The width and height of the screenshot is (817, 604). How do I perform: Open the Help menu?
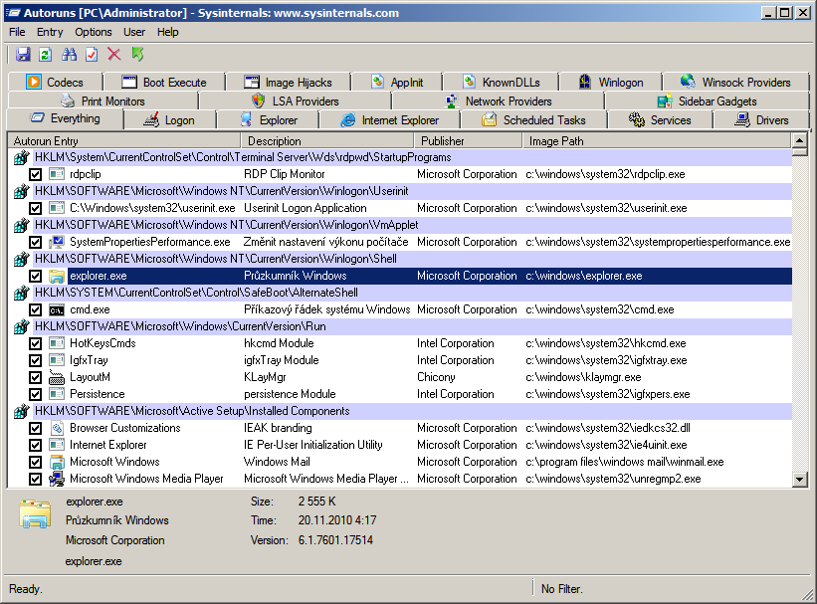168,32
